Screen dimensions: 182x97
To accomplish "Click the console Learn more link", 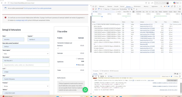I will pos(151,80).
